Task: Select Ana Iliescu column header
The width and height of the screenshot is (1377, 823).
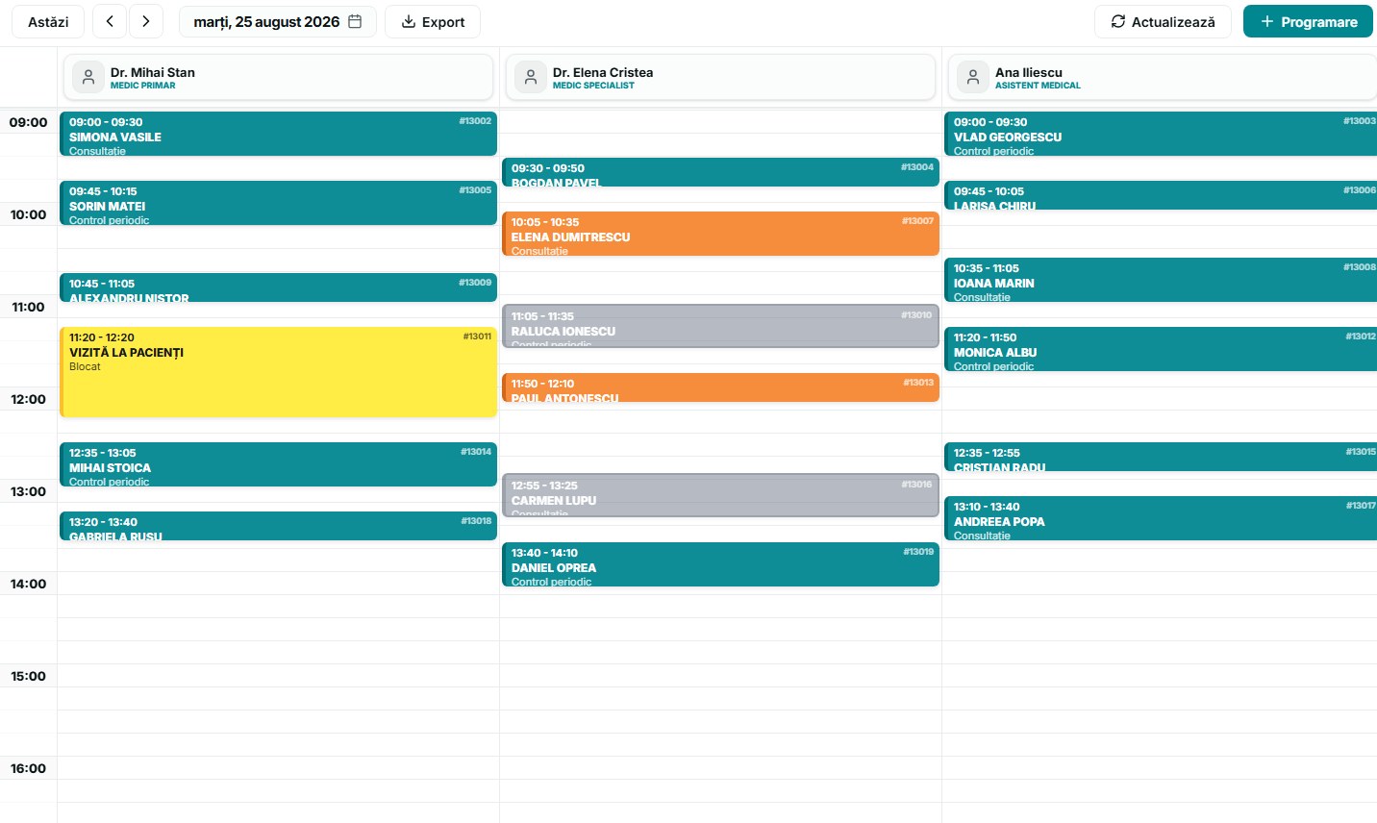Action: click(x=1163, y=77)
